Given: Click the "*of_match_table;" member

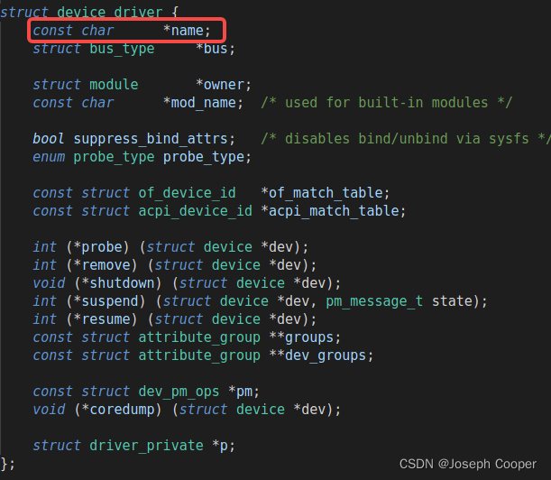Looking at the screenshot, I should 326,193.
